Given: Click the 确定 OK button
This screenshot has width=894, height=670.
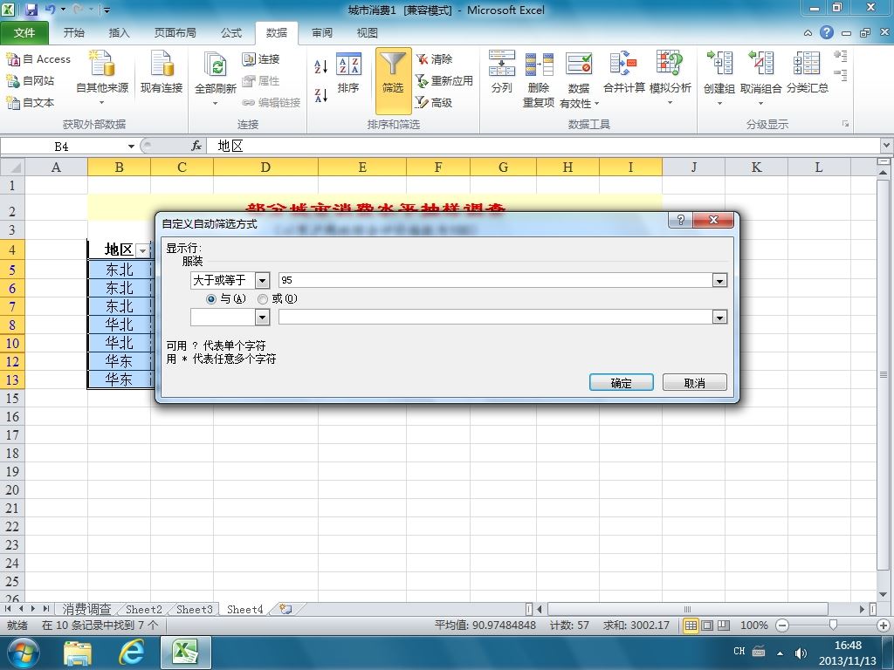Looking at the screenshot, I should pos(622,382).
